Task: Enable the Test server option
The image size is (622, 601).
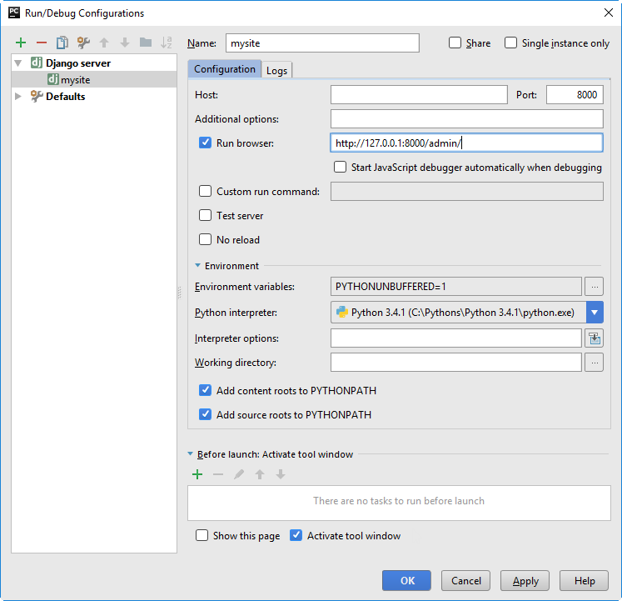Action: (205, 215)
